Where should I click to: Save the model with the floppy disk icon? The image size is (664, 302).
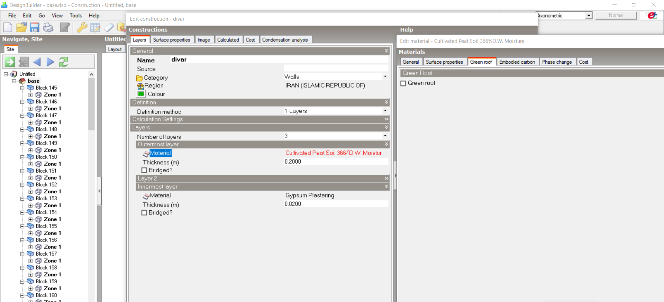pos(35,27)
